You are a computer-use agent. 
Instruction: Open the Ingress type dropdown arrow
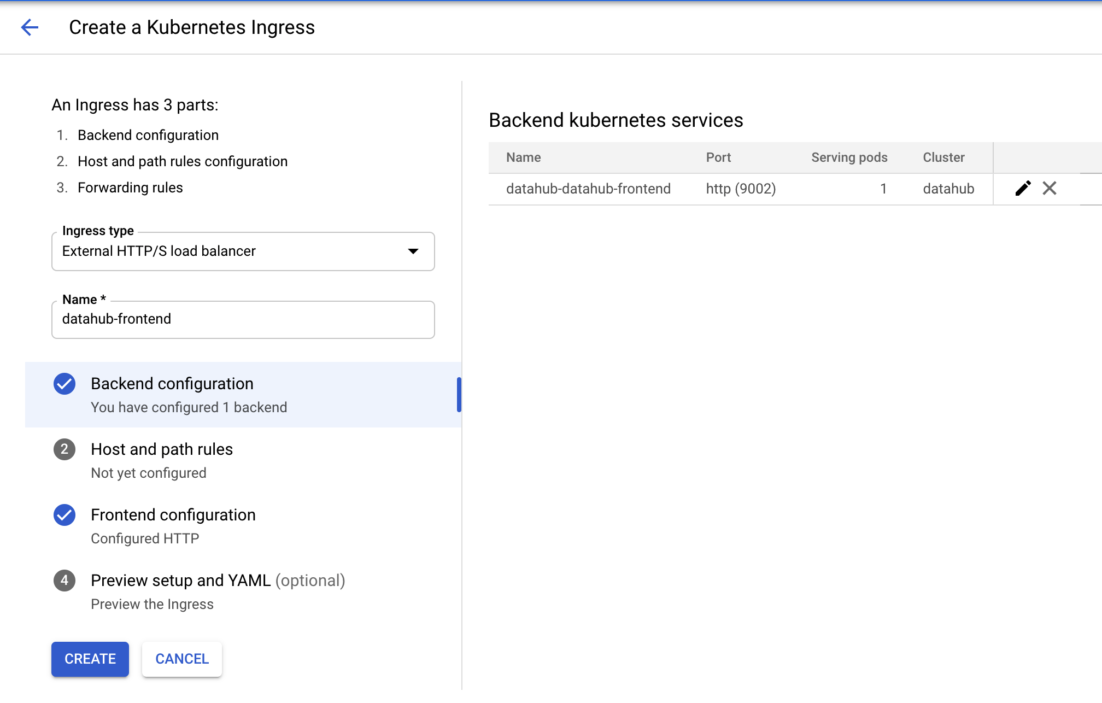[413, 251]
